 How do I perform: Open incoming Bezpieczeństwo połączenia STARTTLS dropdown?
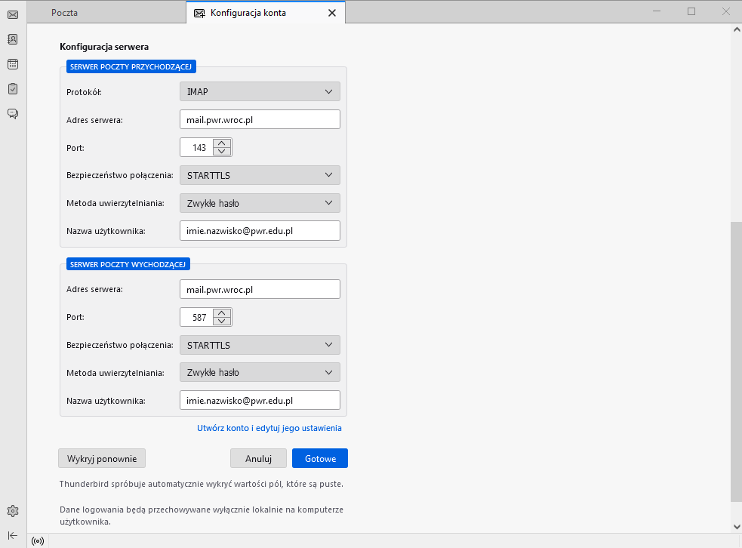coord(260,175)
